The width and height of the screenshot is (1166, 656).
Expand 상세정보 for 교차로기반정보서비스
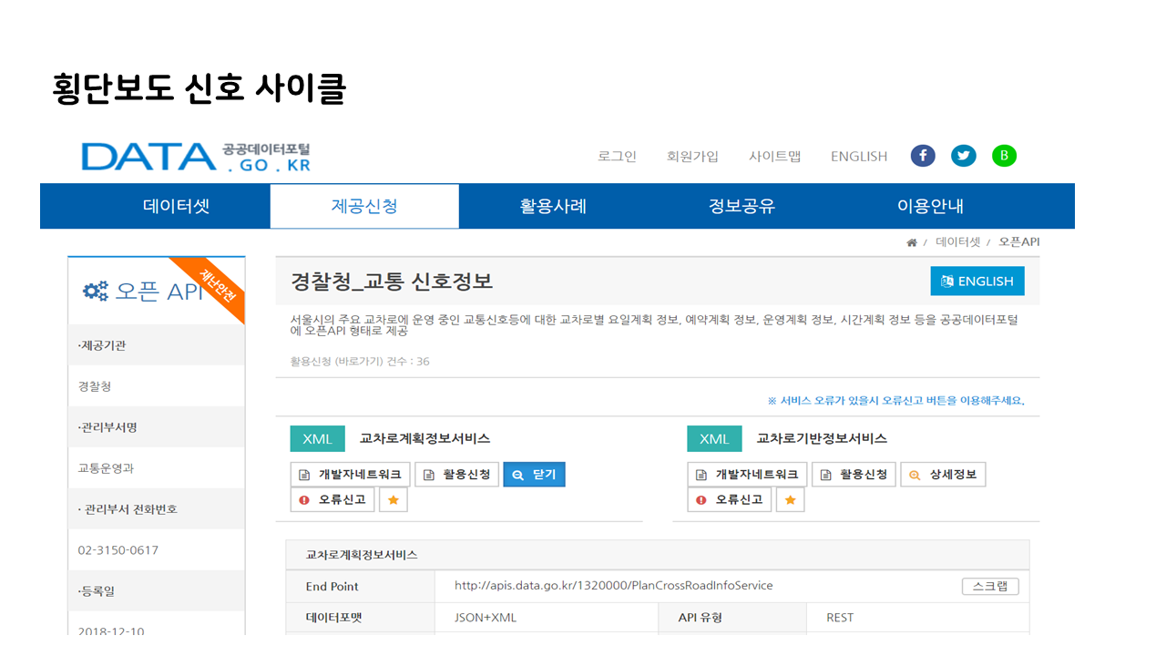pos(943,475)
